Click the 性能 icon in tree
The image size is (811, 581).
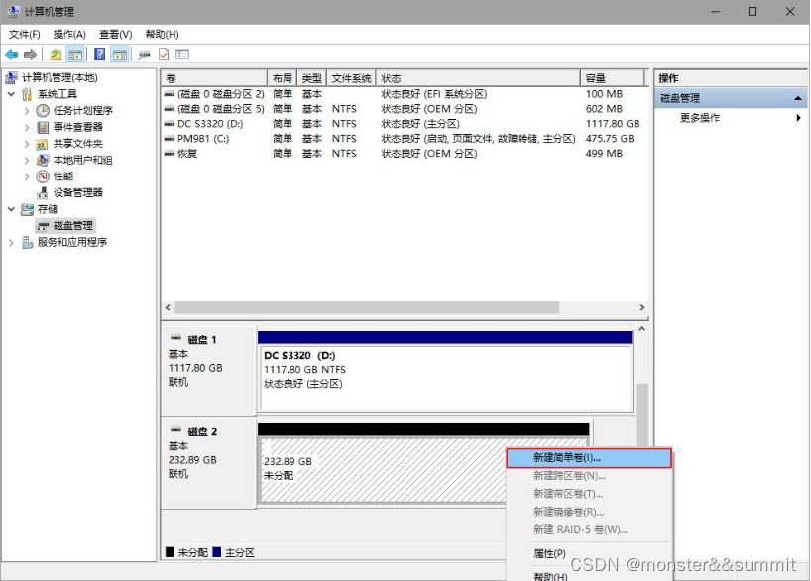[x=43, y=176]
